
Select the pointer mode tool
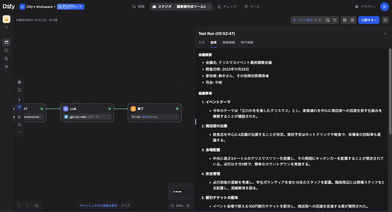coord(19,100)
